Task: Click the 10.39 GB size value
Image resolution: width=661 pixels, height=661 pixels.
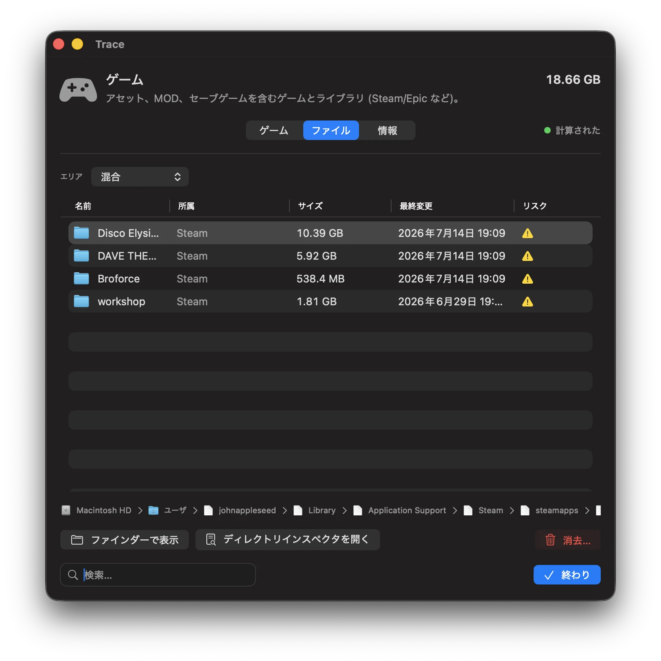Action: pos(320,233)
